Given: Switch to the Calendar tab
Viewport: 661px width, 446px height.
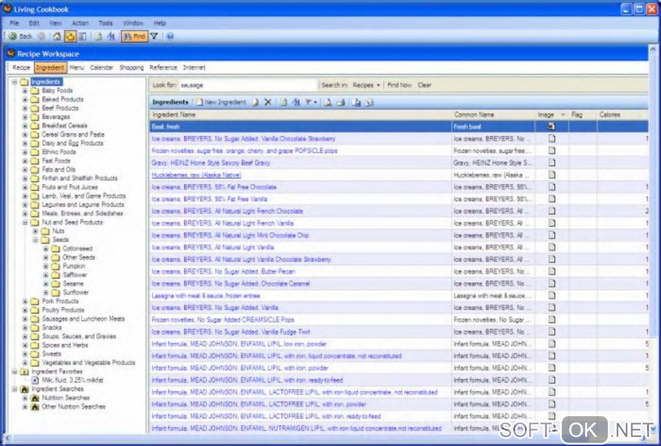Looking at the screenshot, I should click(102, 67).
